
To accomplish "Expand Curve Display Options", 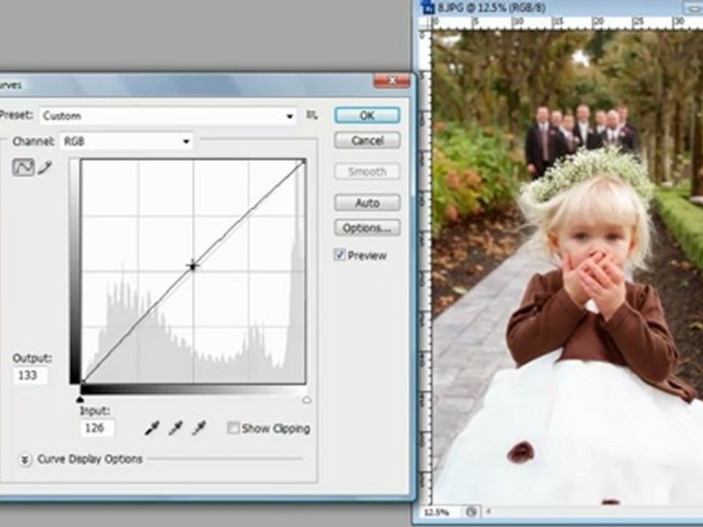I will pyautogui.click(x=25, y=460).
